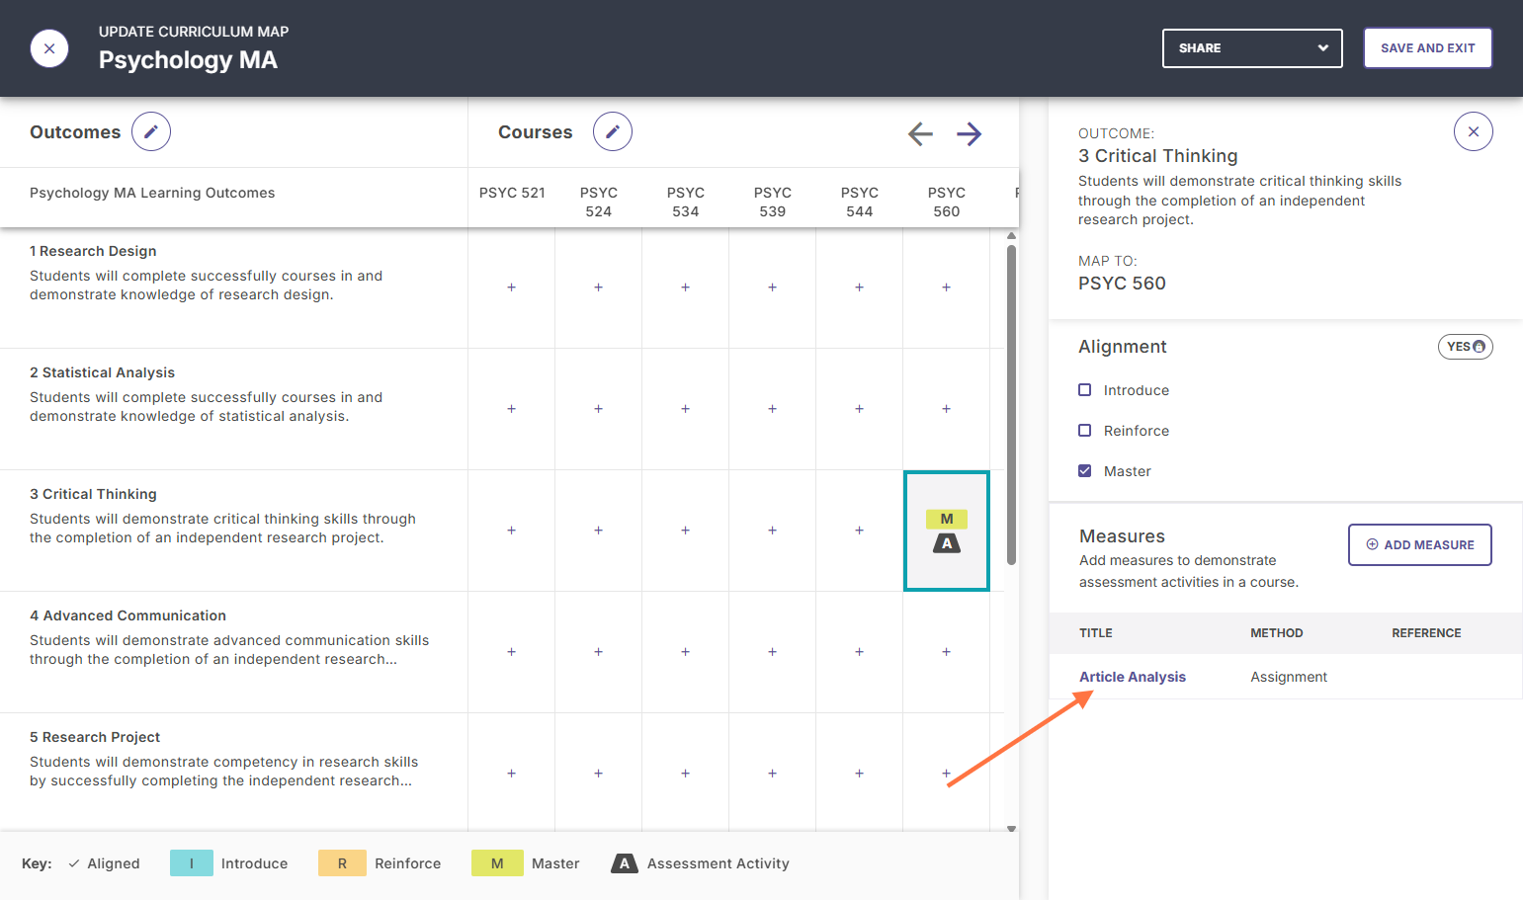Sort measures by REFERENCE column header
This screenshot has height=900, width=1523.
(1426, 633)
